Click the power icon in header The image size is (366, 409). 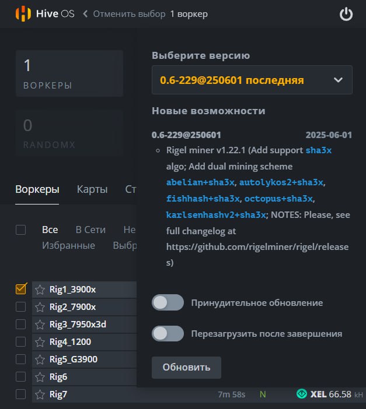point(346,14)
